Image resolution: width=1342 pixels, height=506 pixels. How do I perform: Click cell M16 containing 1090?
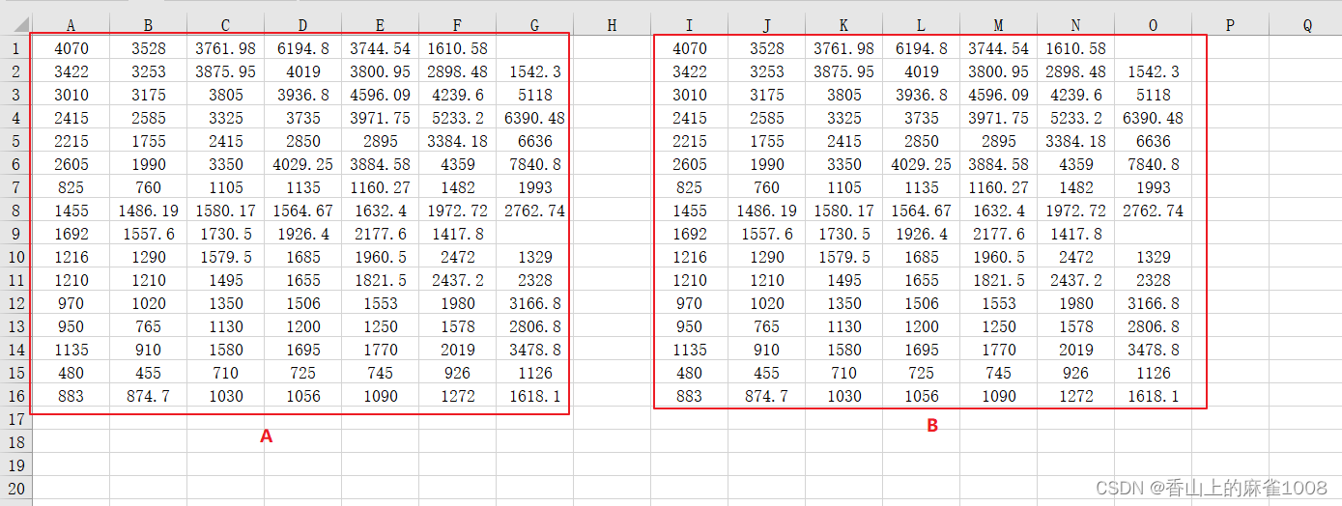999,396
